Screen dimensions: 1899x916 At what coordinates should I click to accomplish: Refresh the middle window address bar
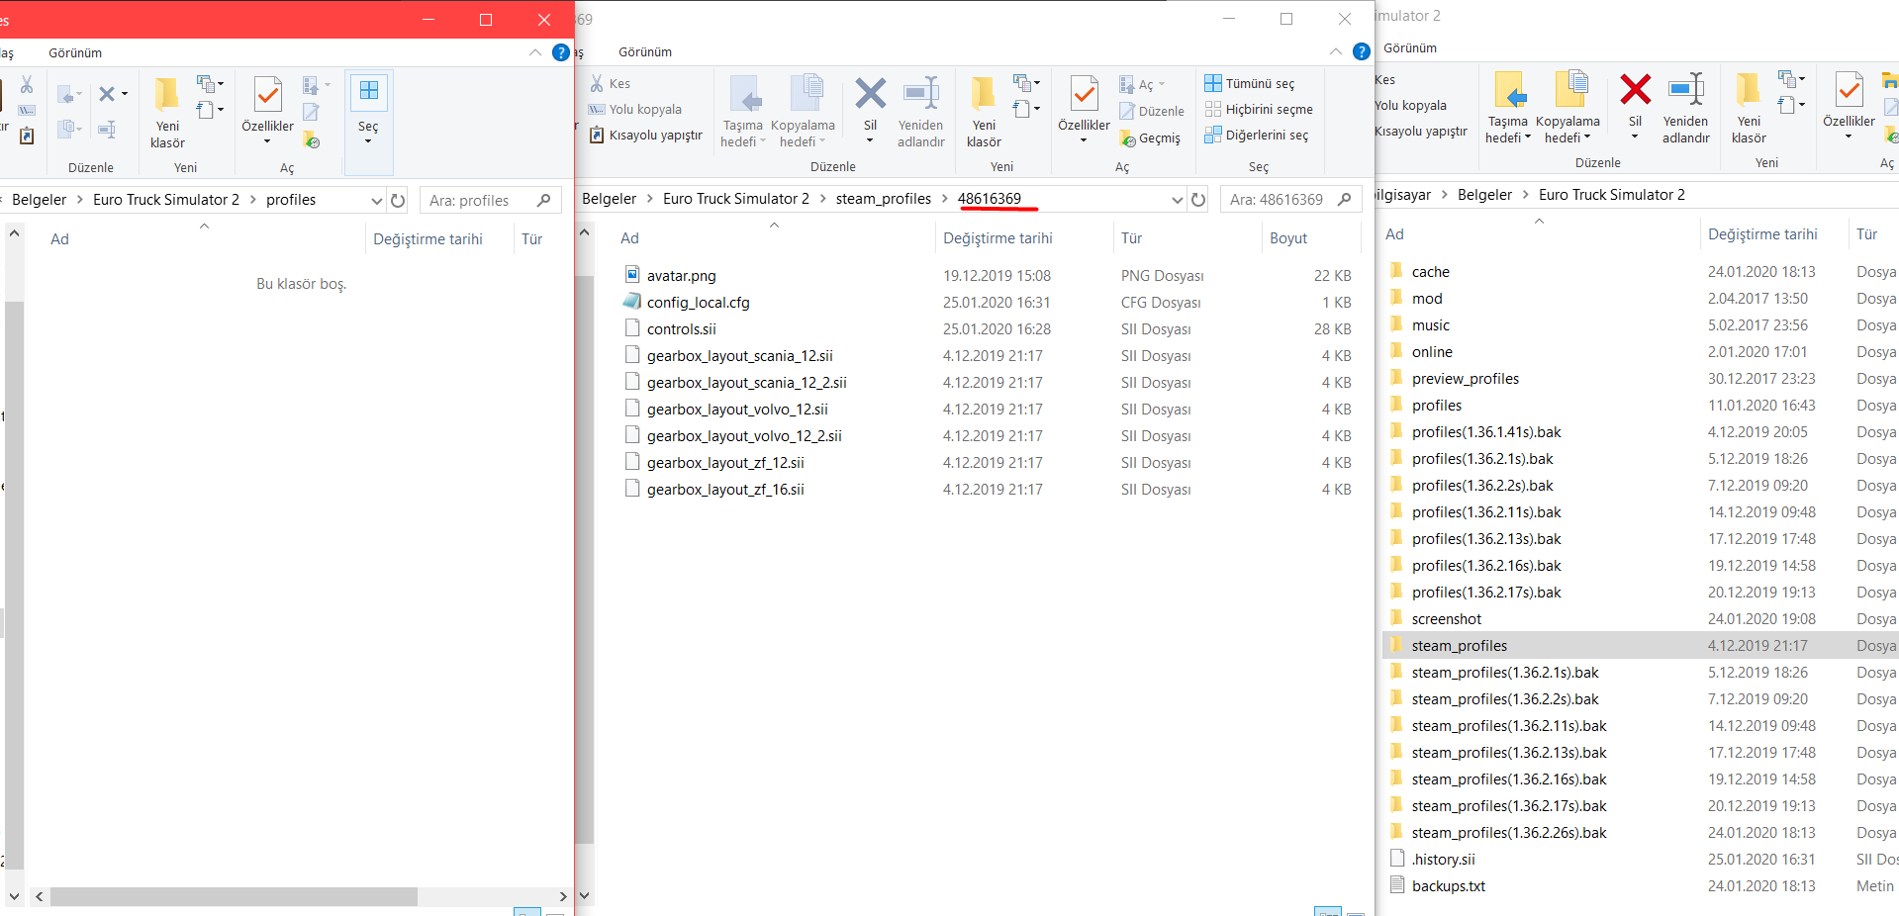pos(1198,199)
